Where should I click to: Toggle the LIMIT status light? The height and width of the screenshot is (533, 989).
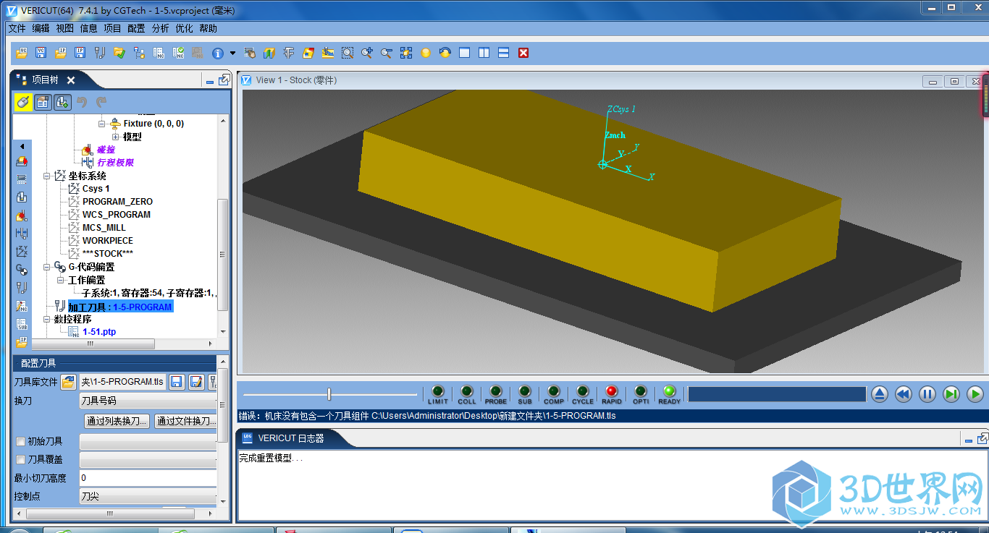[x=438, y=394]
